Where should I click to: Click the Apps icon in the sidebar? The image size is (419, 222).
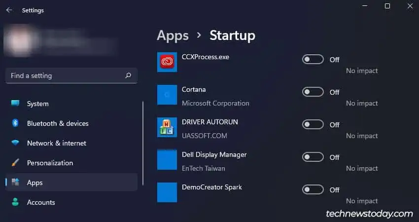15,183
